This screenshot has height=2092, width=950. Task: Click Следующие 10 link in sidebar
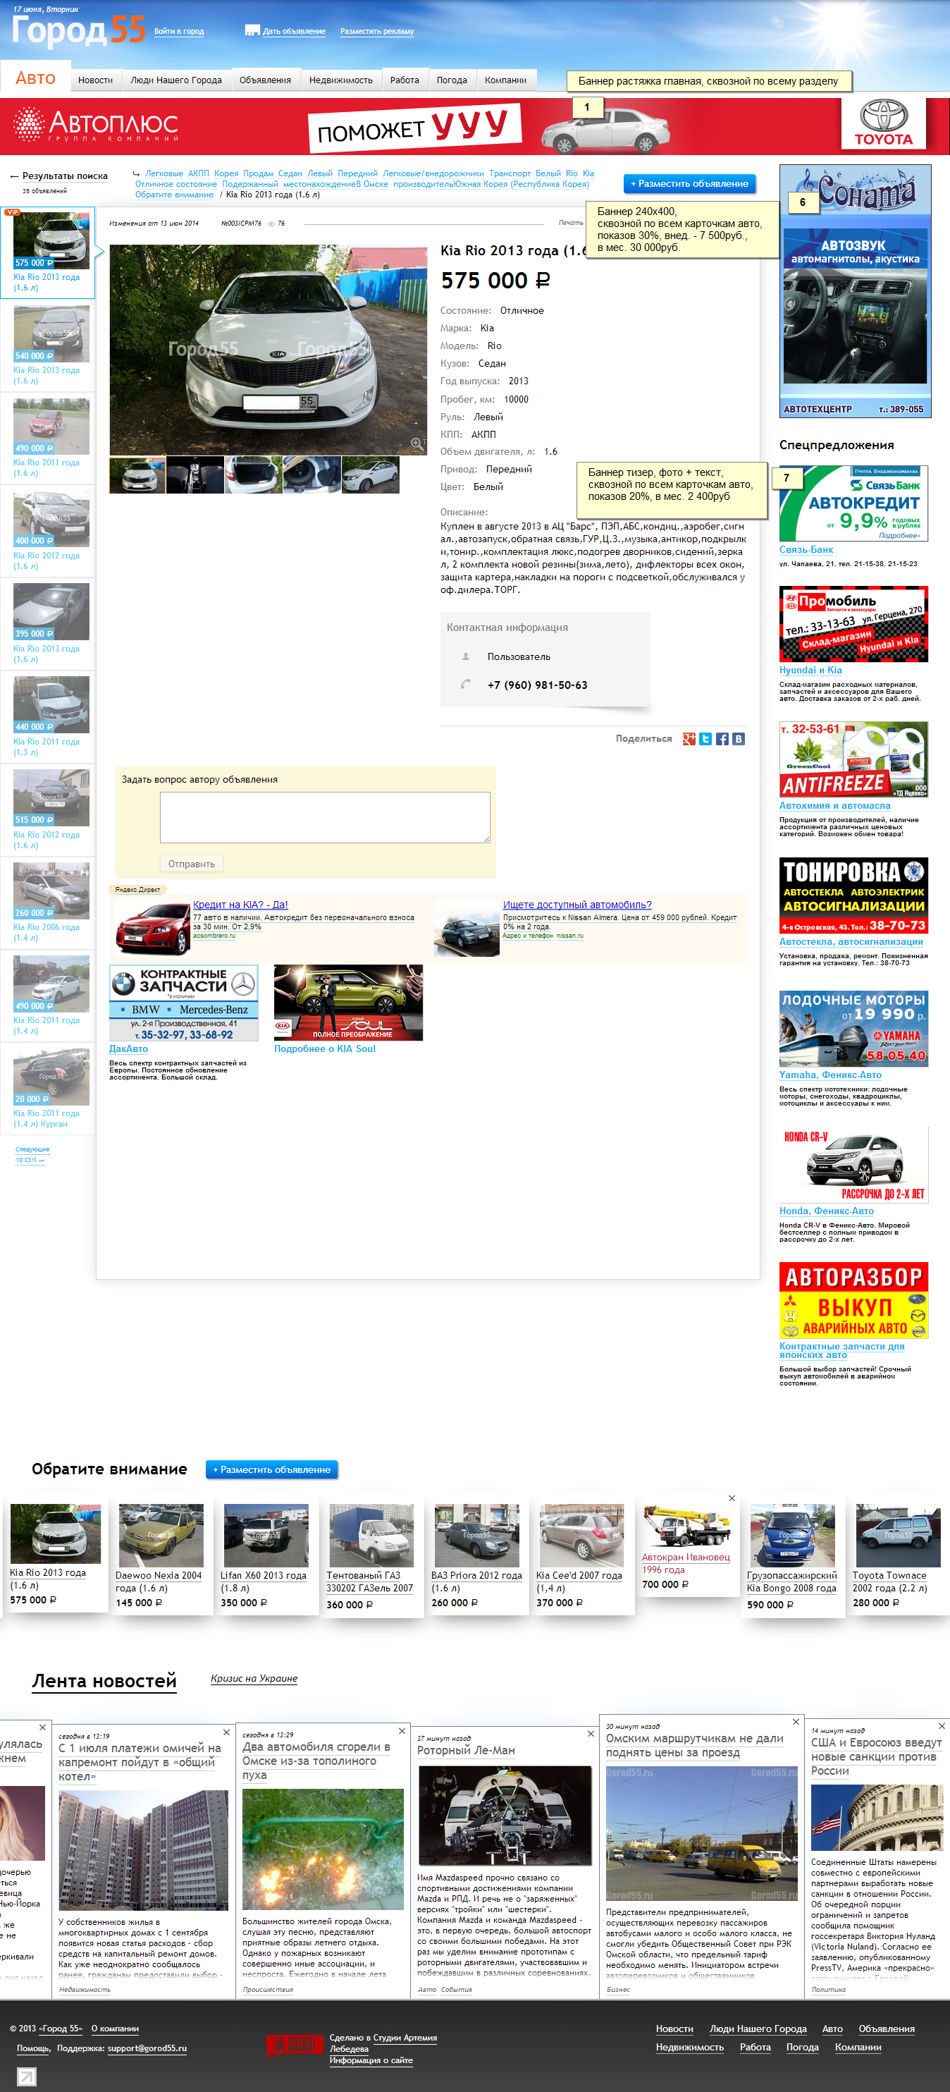[x=32, y=1154]
